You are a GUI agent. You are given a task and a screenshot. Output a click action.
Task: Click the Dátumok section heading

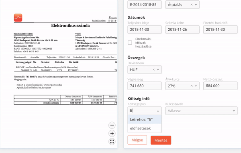(136, 18)
